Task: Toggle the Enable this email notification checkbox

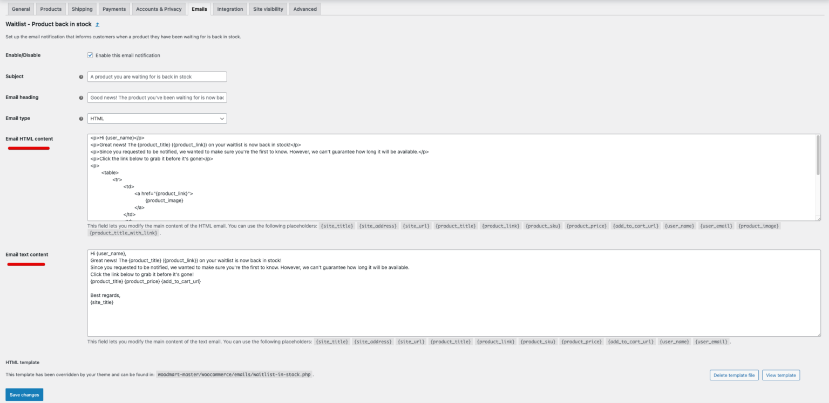Action: [x=90, y=55]
